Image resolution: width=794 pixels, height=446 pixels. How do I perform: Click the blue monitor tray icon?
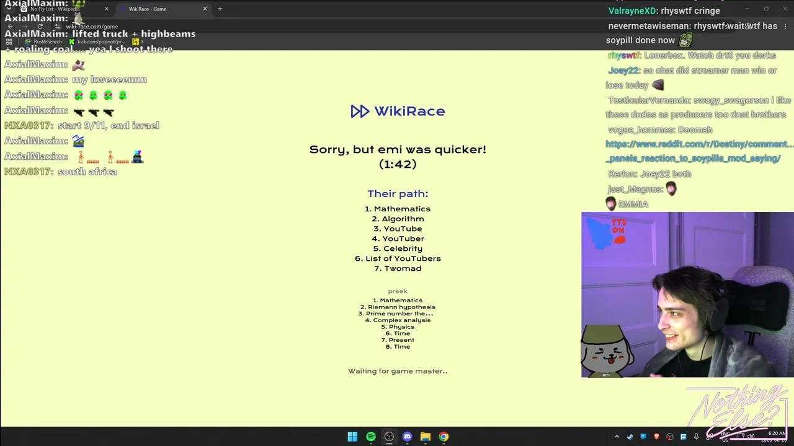click(x=643, y=437)
